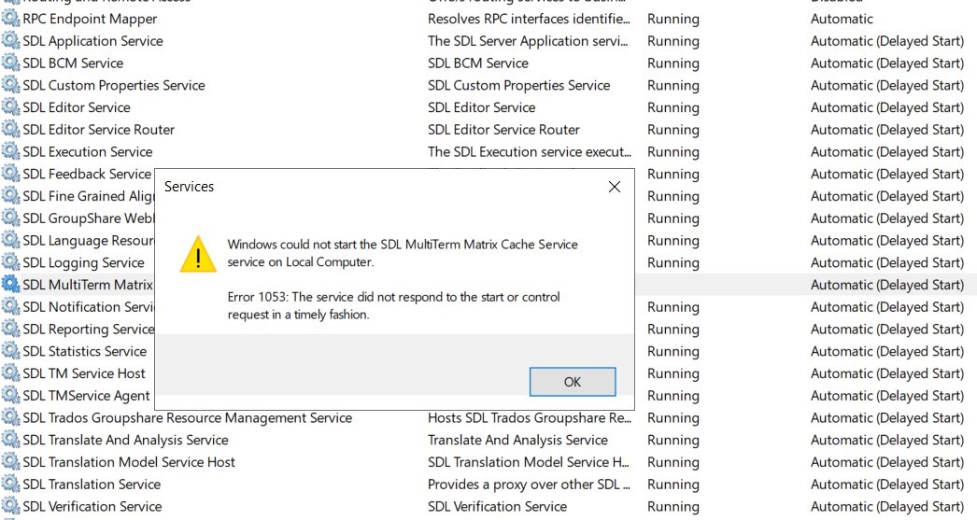Click description 'Hosts SDL Trados Groupshare Re...'

529,418
